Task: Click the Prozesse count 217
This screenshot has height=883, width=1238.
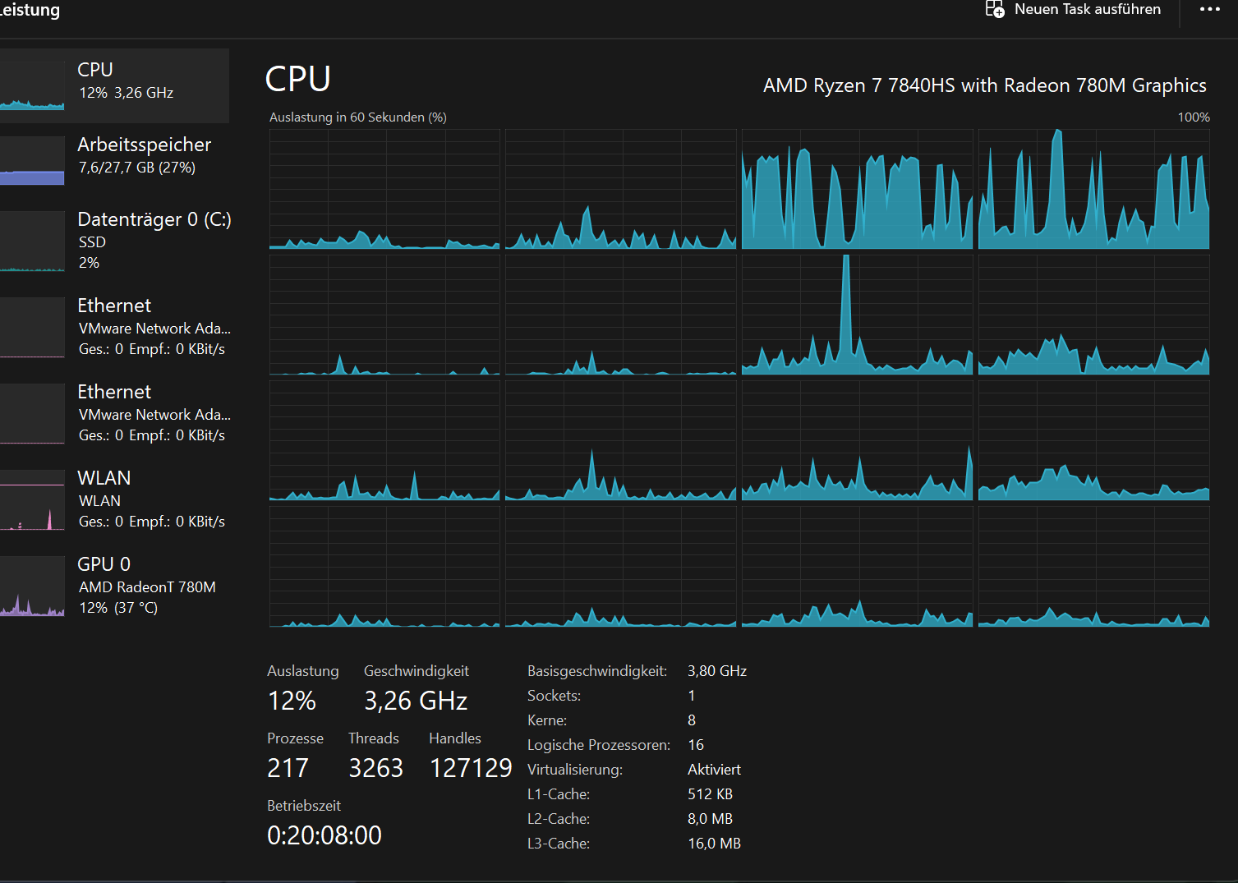Action: pos(288,768)
